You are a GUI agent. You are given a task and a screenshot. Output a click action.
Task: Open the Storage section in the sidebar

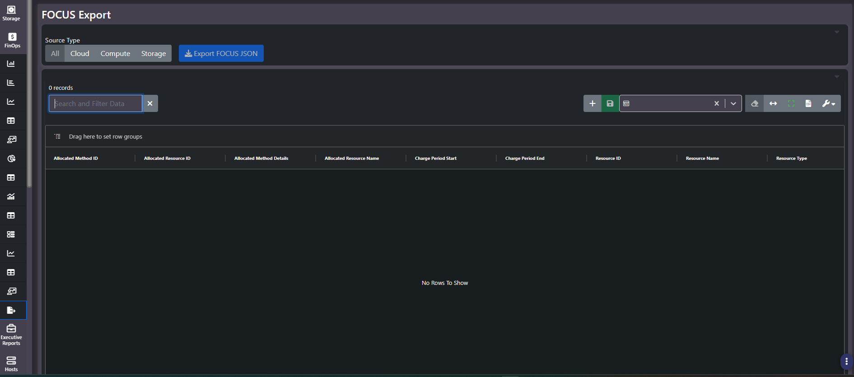11,13
